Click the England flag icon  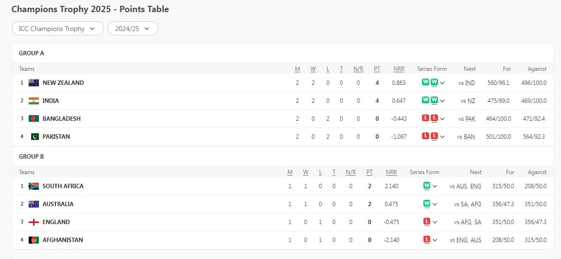(34, 222)
